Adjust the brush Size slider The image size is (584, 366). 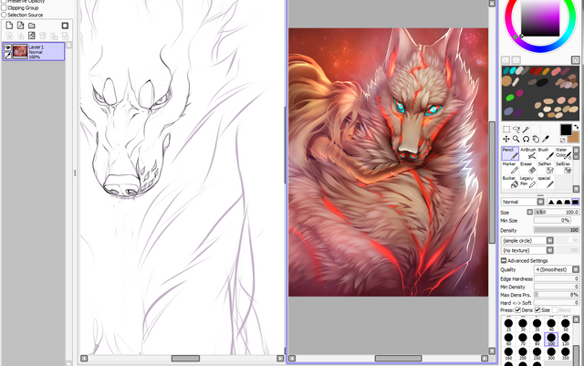(557, 212)
